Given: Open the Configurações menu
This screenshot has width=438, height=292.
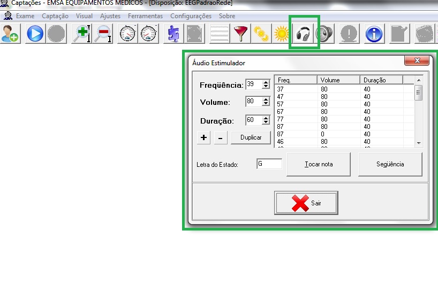Looking at the screenshot, I should click(x=191, y=16).
